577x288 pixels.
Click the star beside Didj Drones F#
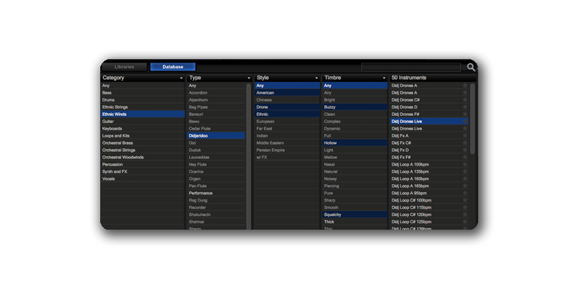(x=465, y=114)
